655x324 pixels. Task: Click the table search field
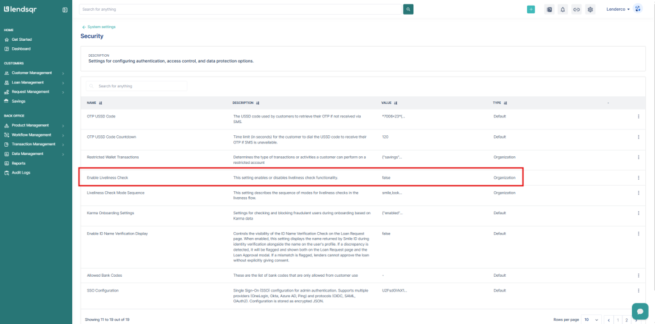tap(138, 85)
